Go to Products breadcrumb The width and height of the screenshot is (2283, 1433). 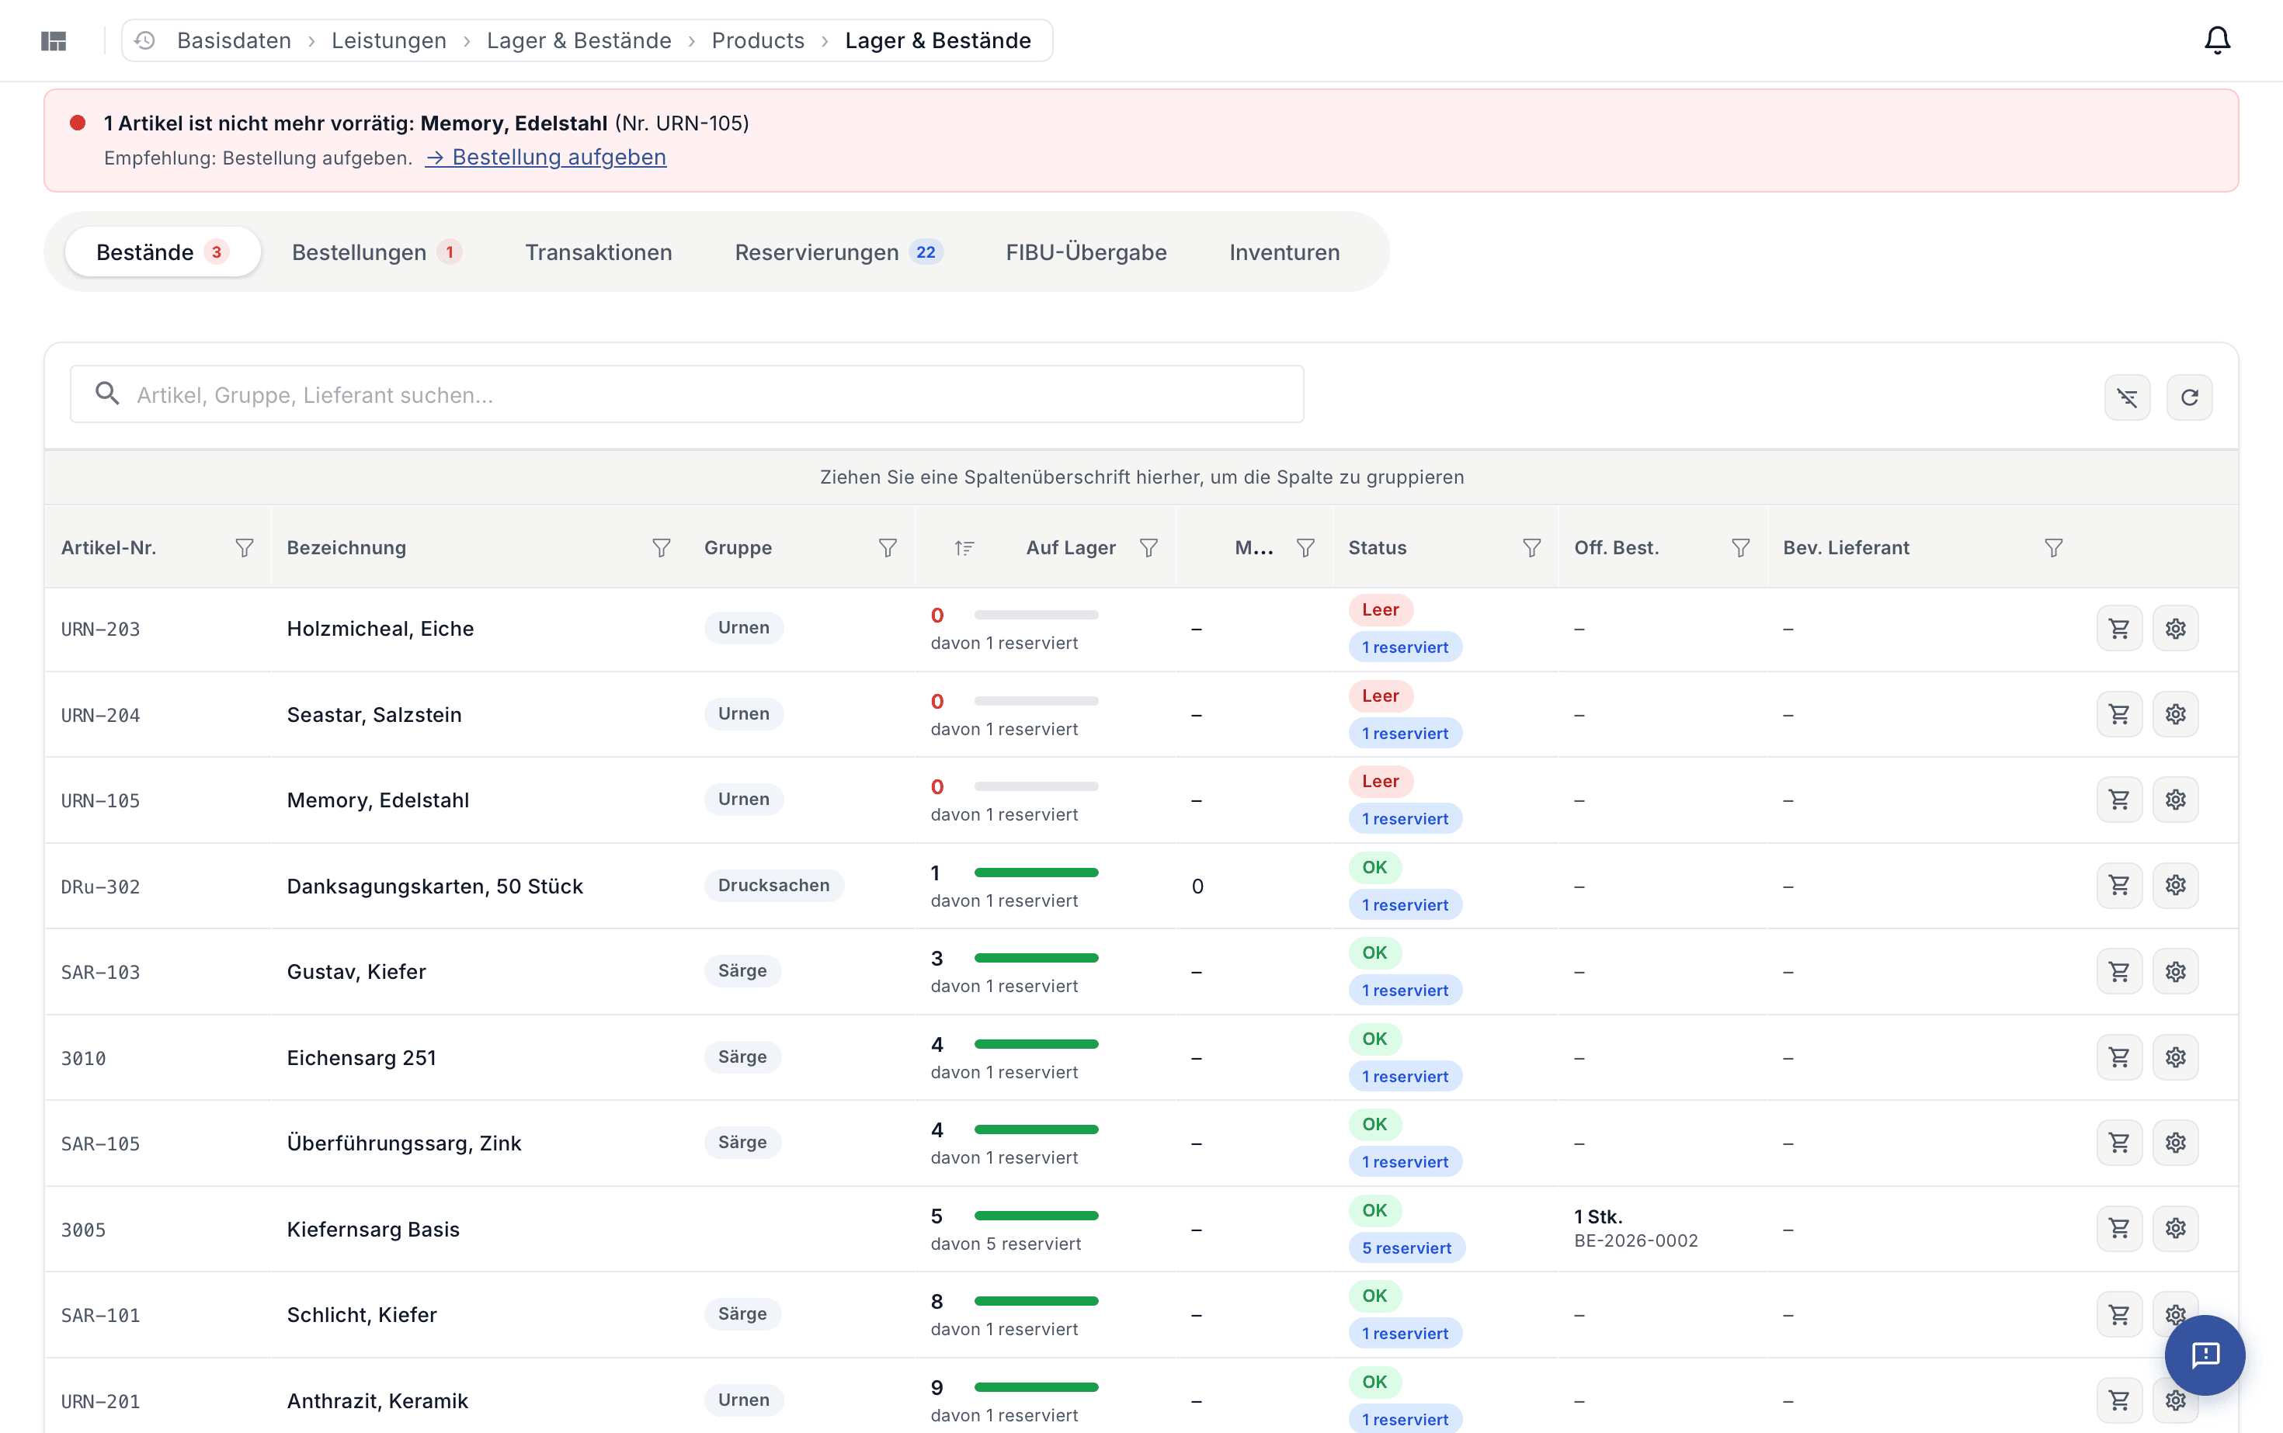point(758,40)
